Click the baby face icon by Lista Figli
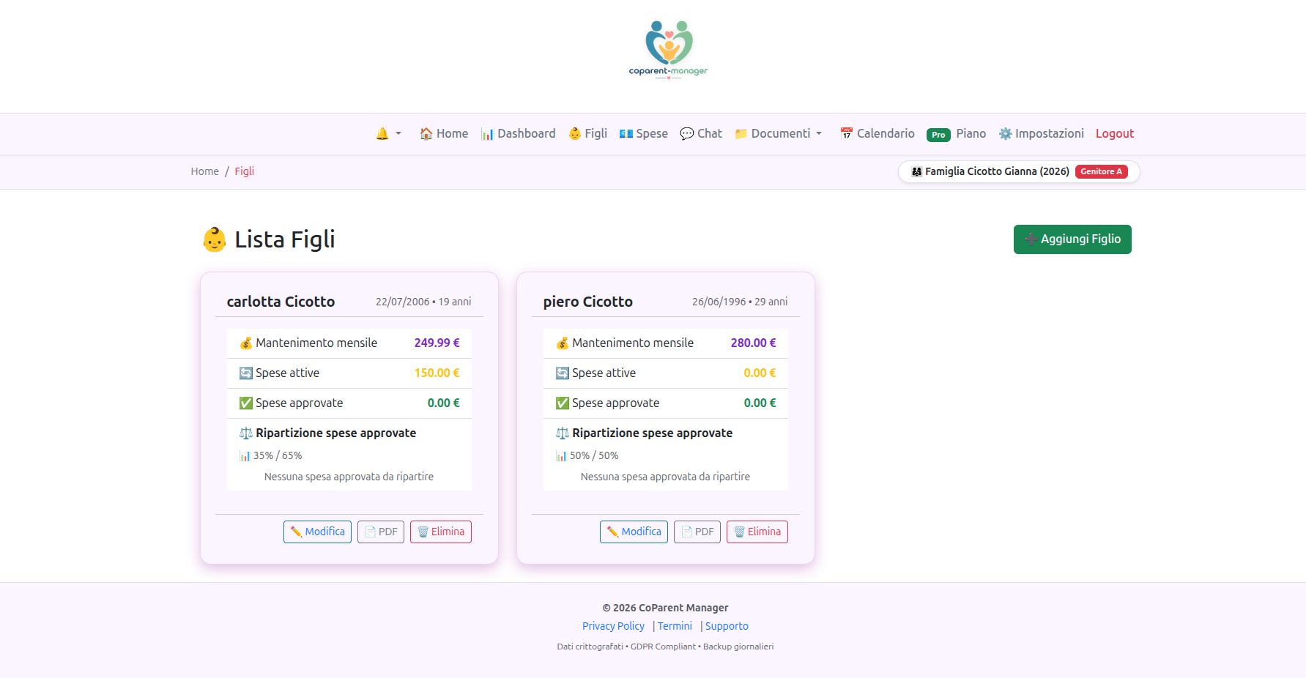 pyautogui.click(x=215, y=239)
